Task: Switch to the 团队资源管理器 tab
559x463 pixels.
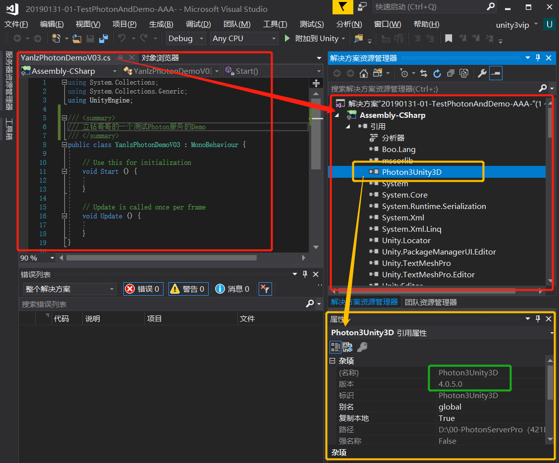Action: tap(431, 303)
